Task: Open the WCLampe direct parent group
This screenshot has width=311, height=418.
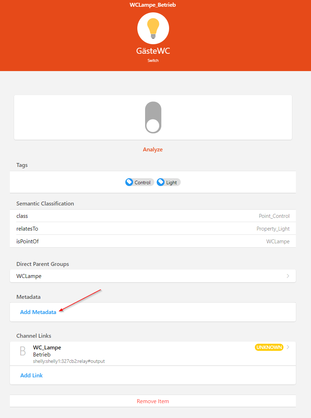Action: click(x=153, y=276)
